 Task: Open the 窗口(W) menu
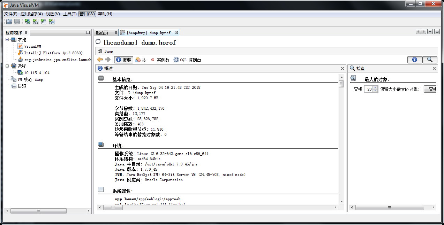(x=87, y=14)
